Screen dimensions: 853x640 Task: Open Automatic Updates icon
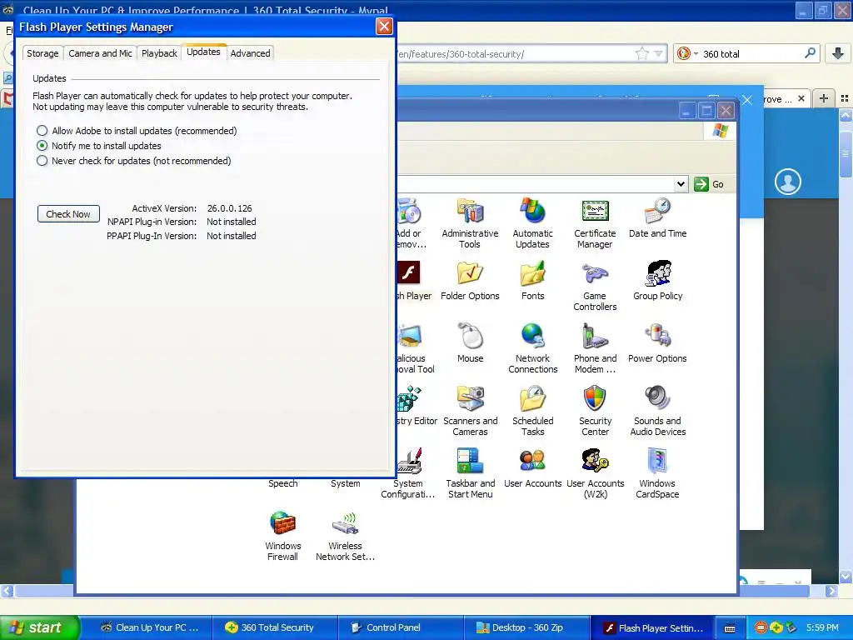coord(532,222)
